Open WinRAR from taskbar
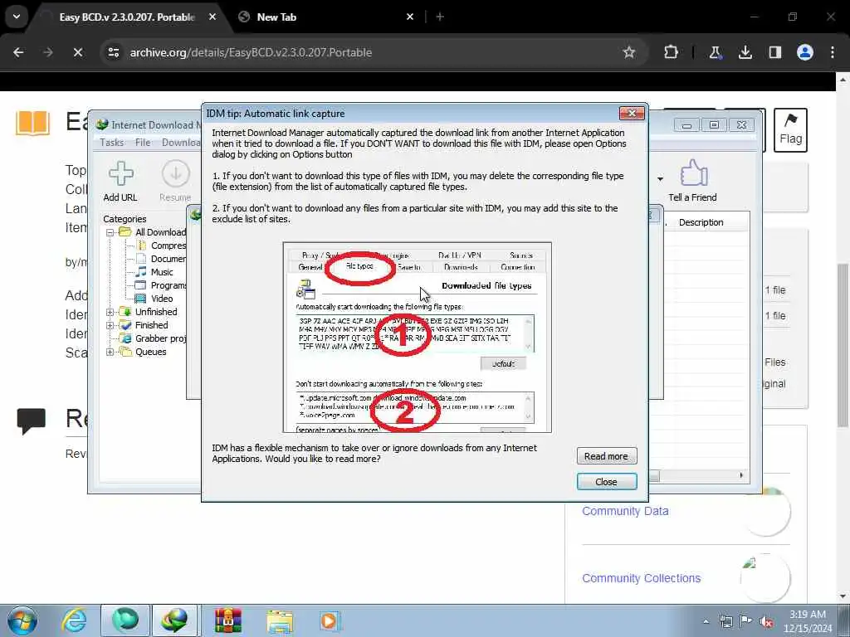850x637 pixels. tap(227, 620)
